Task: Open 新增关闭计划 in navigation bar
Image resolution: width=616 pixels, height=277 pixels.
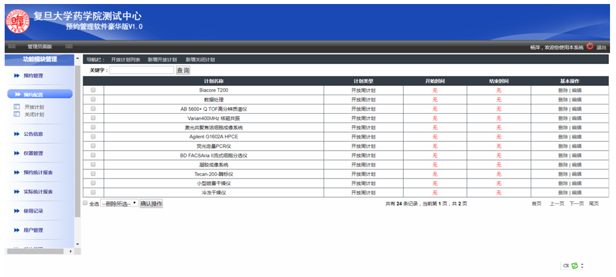Action: pos(200,60)
